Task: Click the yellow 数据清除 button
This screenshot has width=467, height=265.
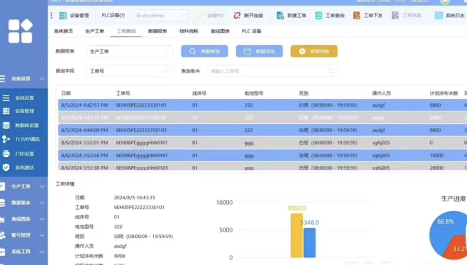Action: point(314,51)
